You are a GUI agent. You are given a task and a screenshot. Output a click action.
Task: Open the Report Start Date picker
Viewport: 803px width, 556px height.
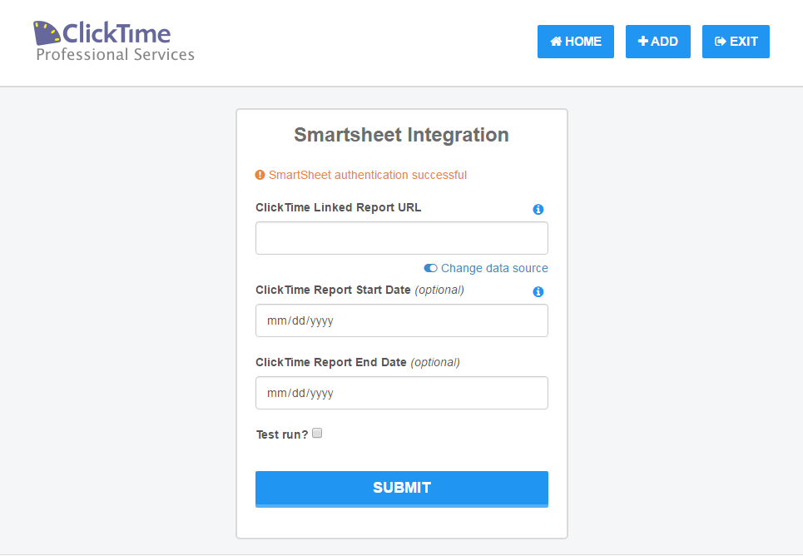[x=401, y=320]
